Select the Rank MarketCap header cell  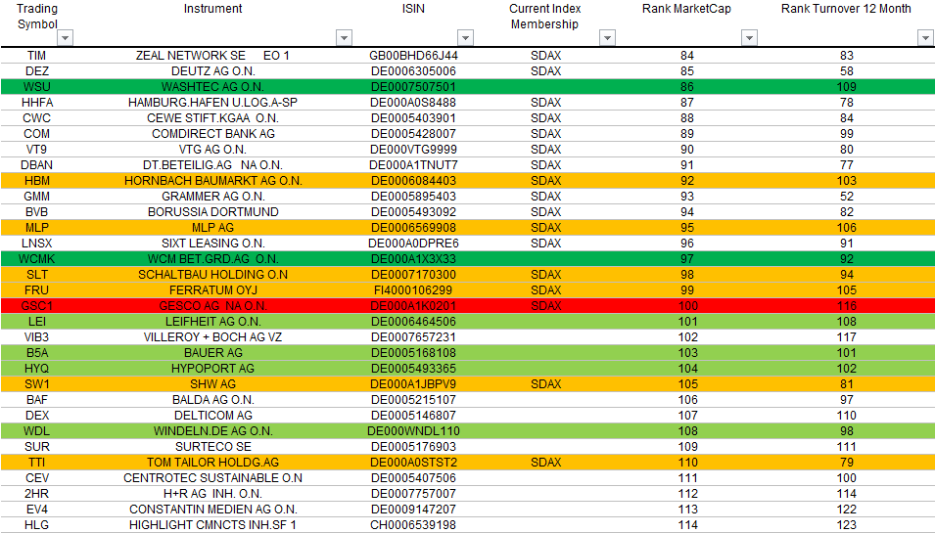(x=686, y=9)
